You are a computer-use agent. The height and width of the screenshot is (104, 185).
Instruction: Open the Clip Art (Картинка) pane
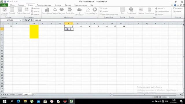pos(27,11)
